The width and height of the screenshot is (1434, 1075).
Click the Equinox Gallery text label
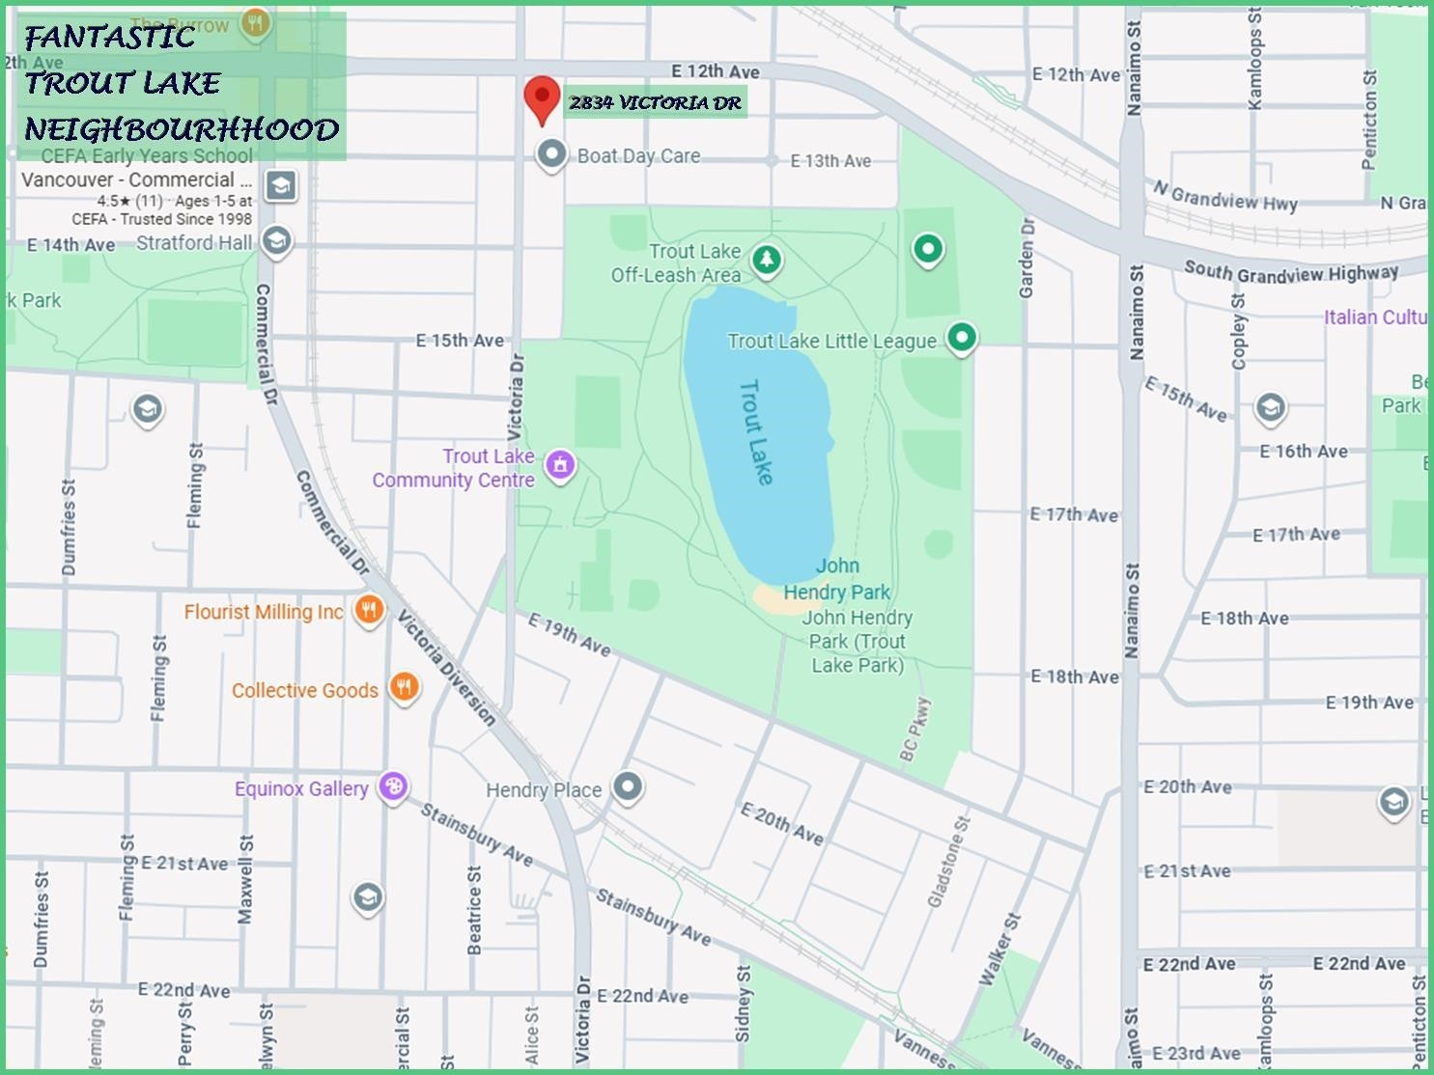(301, 788)
